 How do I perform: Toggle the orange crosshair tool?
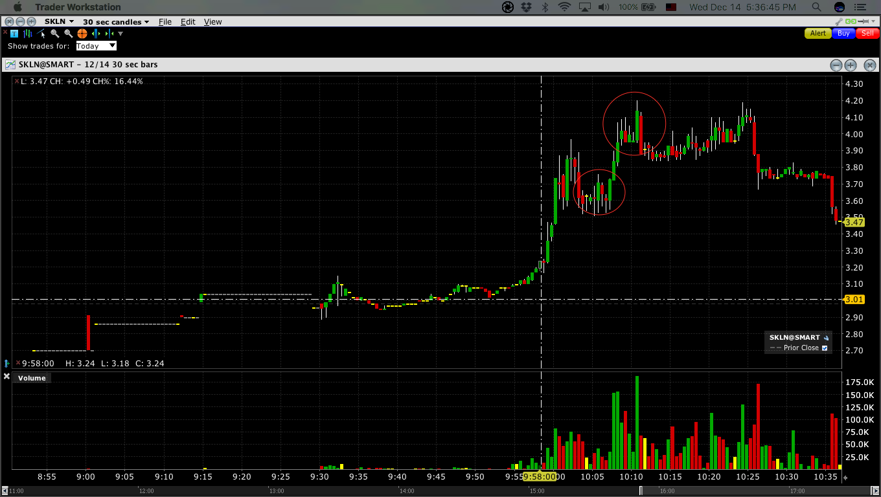click(82, 33)
